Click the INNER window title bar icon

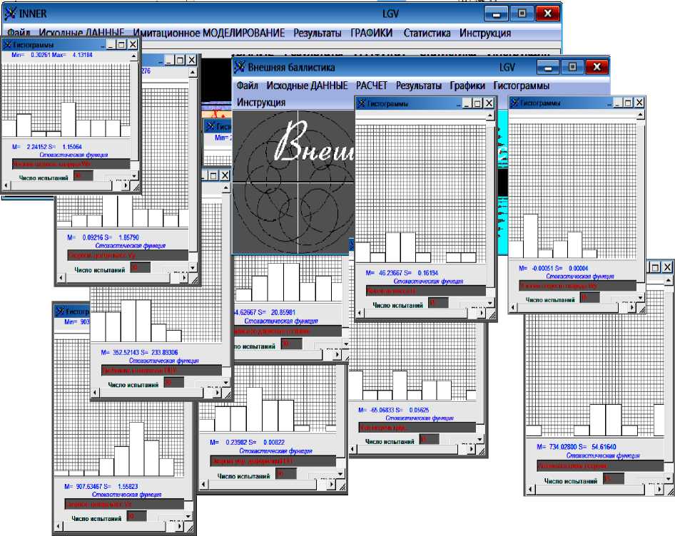[10, 14]
